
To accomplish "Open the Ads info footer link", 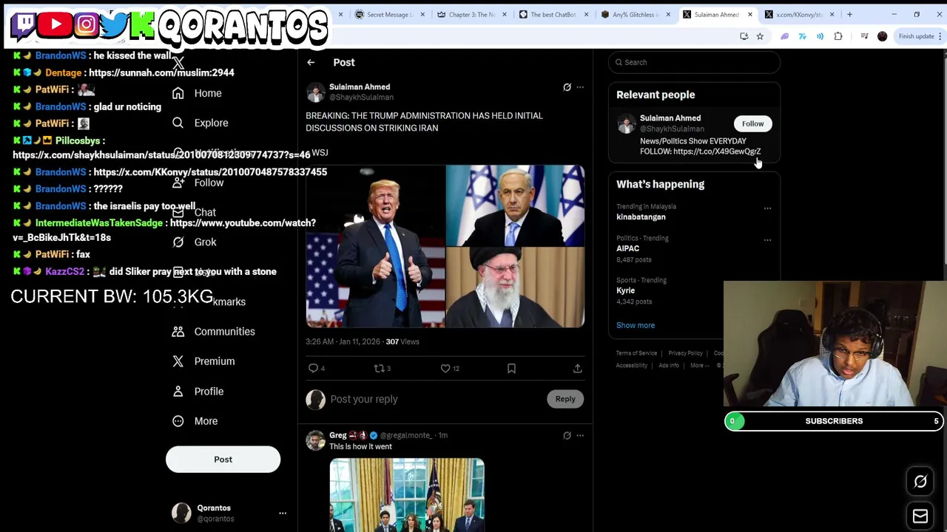I will pos(669,366).
